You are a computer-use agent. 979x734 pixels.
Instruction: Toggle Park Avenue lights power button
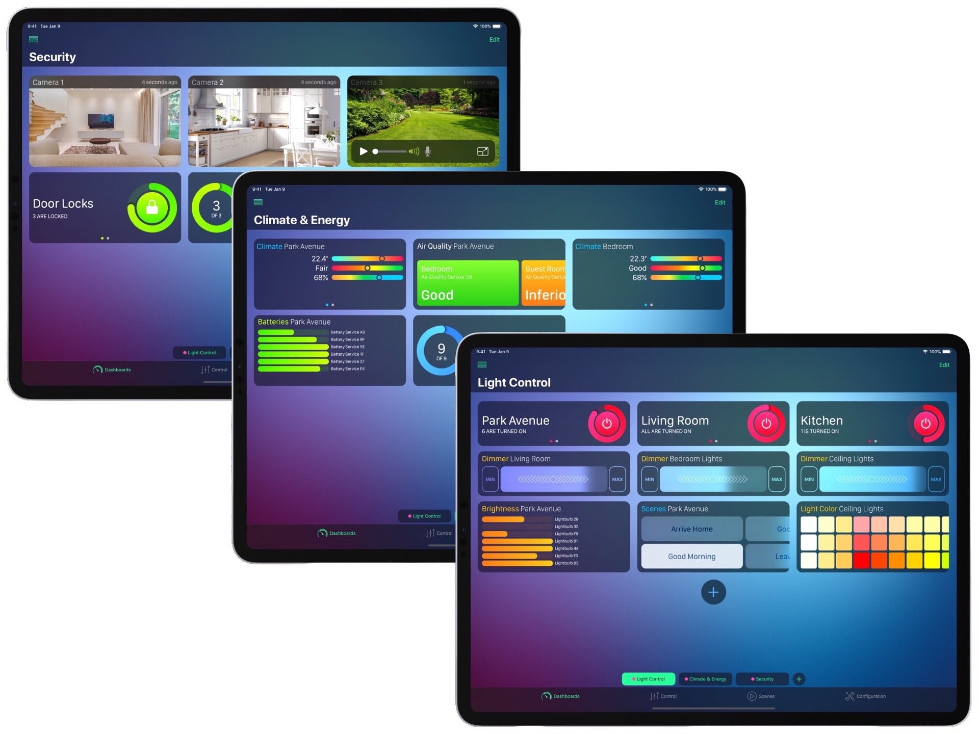pyautogui.click(x=609, y=423)
